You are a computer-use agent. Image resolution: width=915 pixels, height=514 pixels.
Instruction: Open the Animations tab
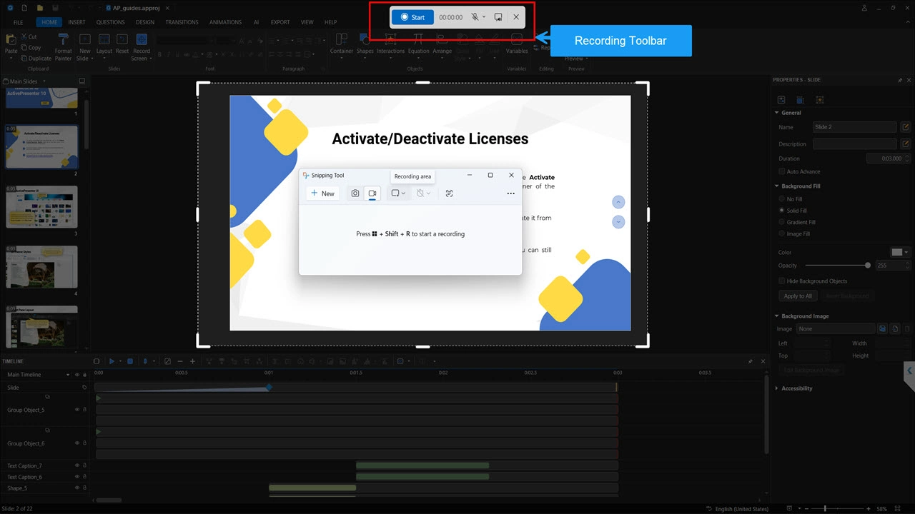(x=225, y=21)
